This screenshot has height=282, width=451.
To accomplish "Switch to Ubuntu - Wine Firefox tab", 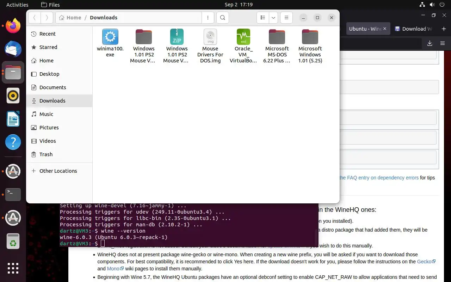I will (365, 29).
